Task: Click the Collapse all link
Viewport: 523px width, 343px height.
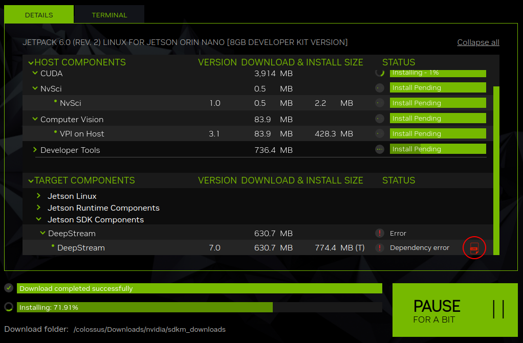Action: 478,42
